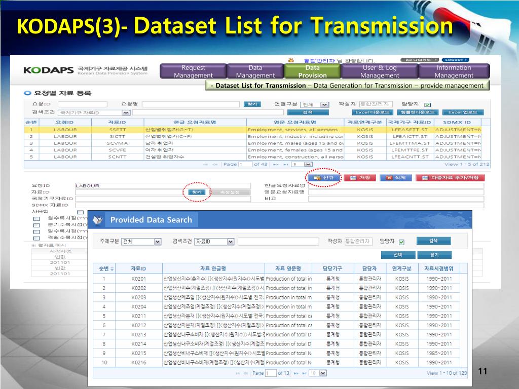Click 찾기 button next to 요청명 field

[252, 104]
